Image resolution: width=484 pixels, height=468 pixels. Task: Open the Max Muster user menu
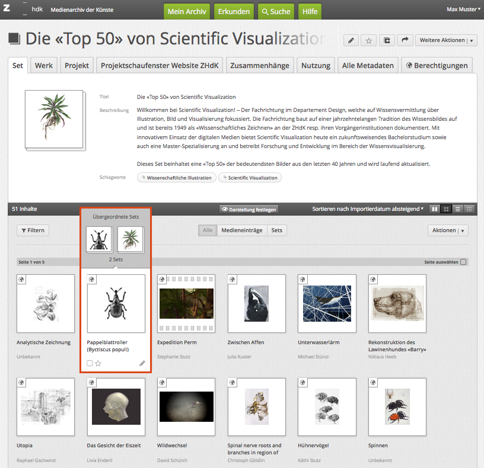point(463,9)
